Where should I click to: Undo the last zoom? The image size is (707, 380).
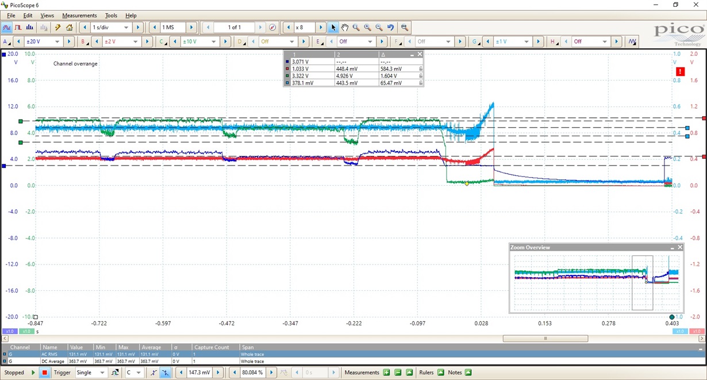pyautogui.click(x=391, y=27)
